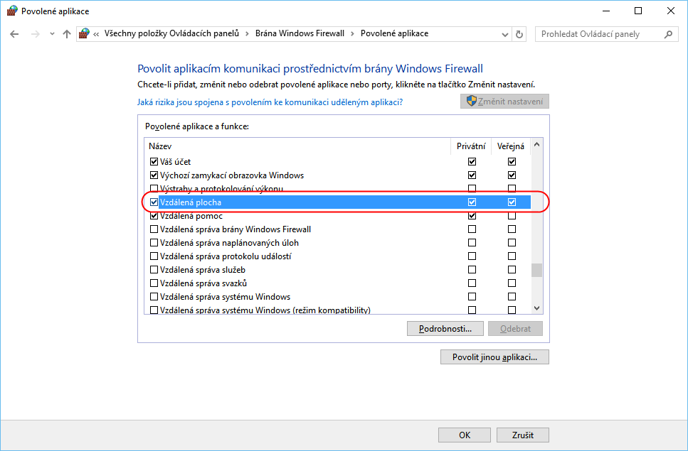Click Povolit jinou aplikaci button
The height and width of the screenshot is (451, 688).
495,357
